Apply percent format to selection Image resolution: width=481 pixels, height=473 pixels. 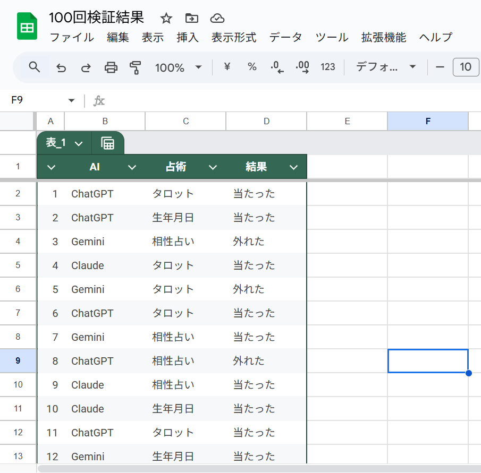251,67
